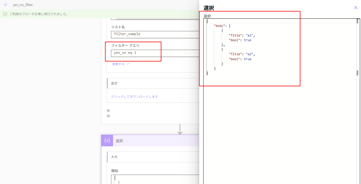The height and width of the screenshot is (184, 361).
Task: Click the back arrow beside yes_no_filter
Action: click(x=6, y=5)
